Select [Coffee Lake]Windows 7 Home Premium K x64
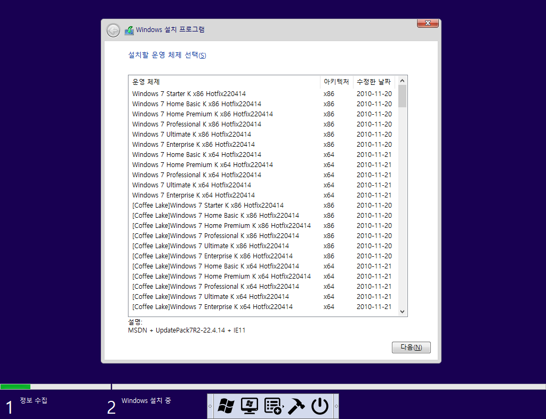Screen dimensions: 546x419 coord(262,276)
